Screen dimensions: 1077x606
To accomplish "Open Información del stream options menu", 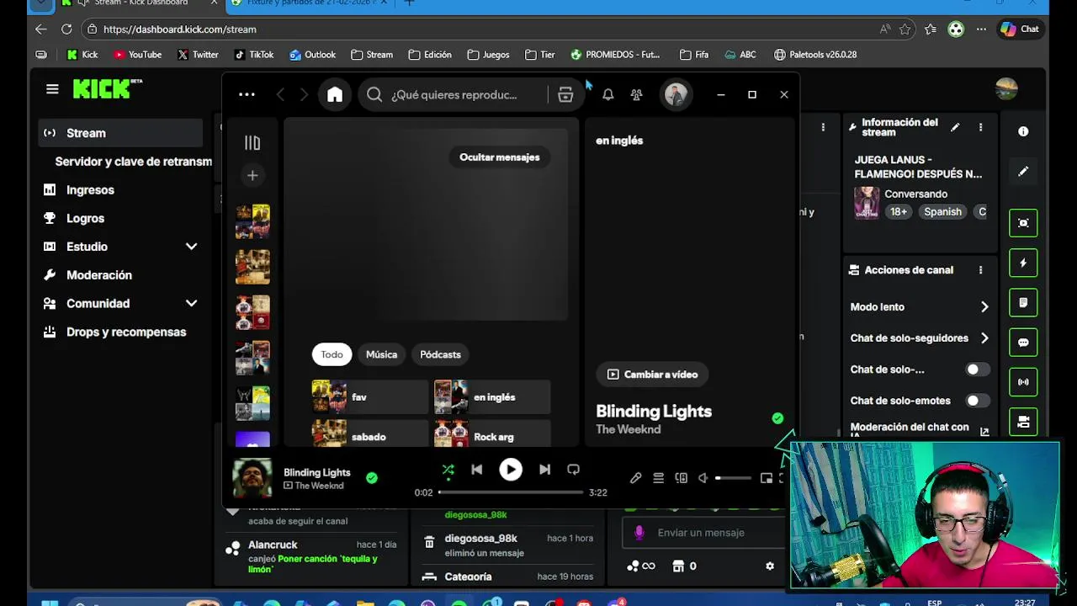I will pyautogui.click(x=980, y=127).
